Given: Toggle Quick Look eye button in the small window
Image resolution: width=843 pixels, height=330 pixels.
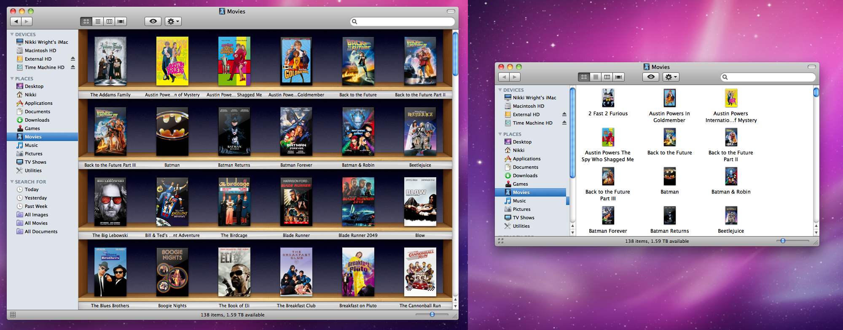Looking at the screenshot, I should (x=651, y=77).
